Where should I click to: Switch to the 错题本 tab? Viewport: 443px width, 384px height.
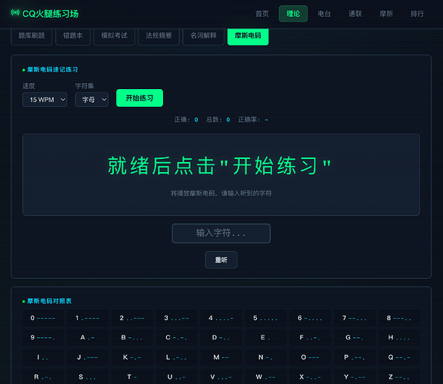pos(73,36)
